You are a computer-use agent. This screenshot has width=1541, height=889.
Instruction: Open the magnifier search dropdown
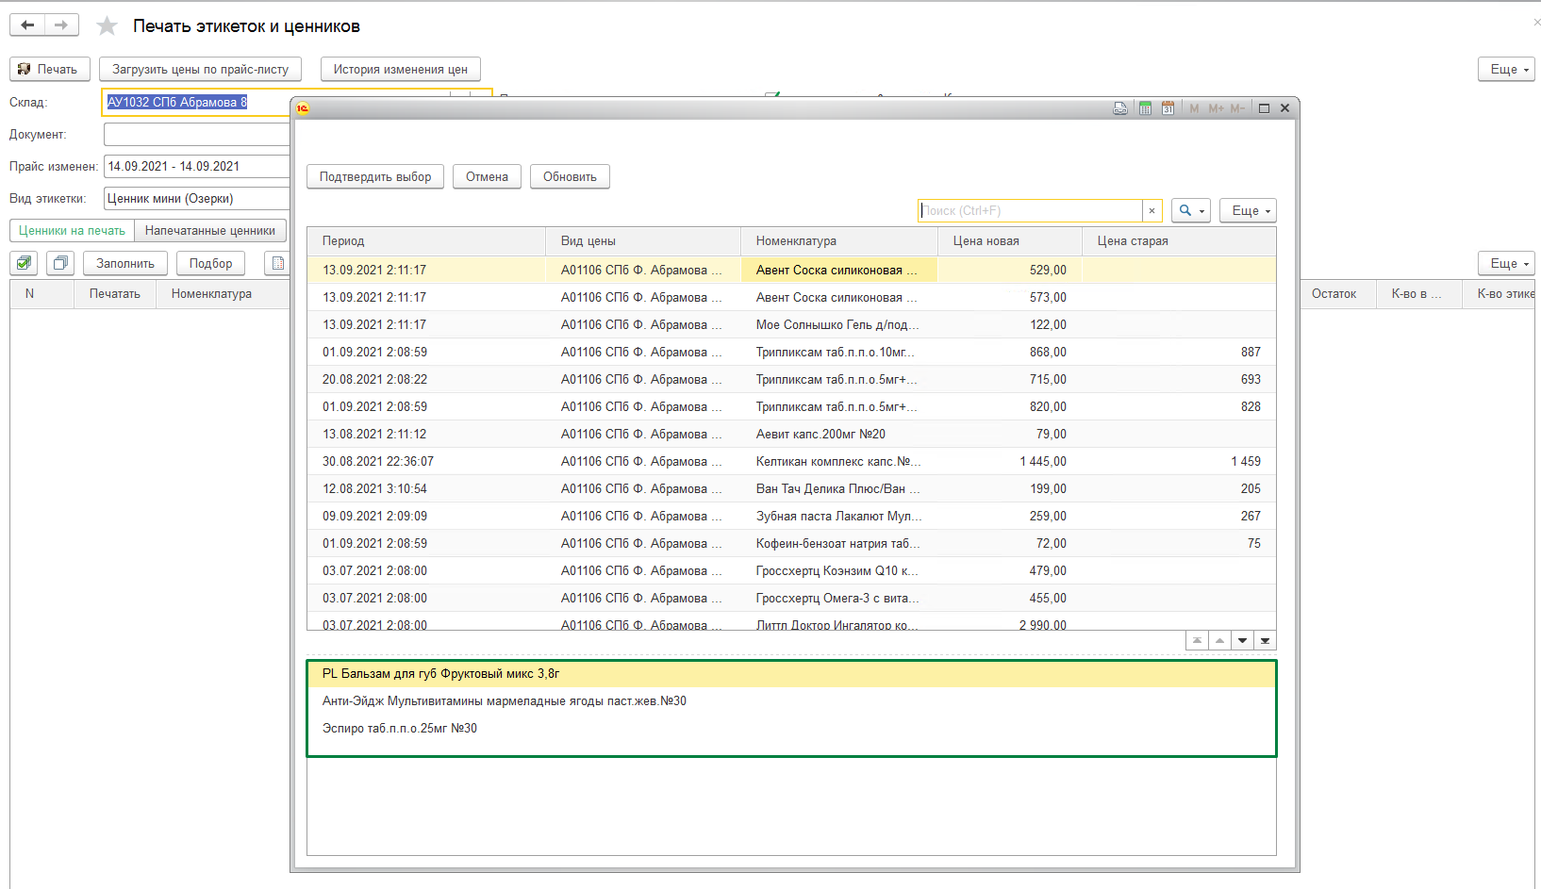coord(1190,211)
